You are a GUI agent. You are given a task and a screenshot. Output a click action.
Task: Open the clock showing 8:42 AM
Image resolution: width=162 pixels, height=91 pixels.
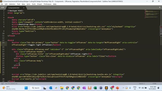click(x=152, y=88)
